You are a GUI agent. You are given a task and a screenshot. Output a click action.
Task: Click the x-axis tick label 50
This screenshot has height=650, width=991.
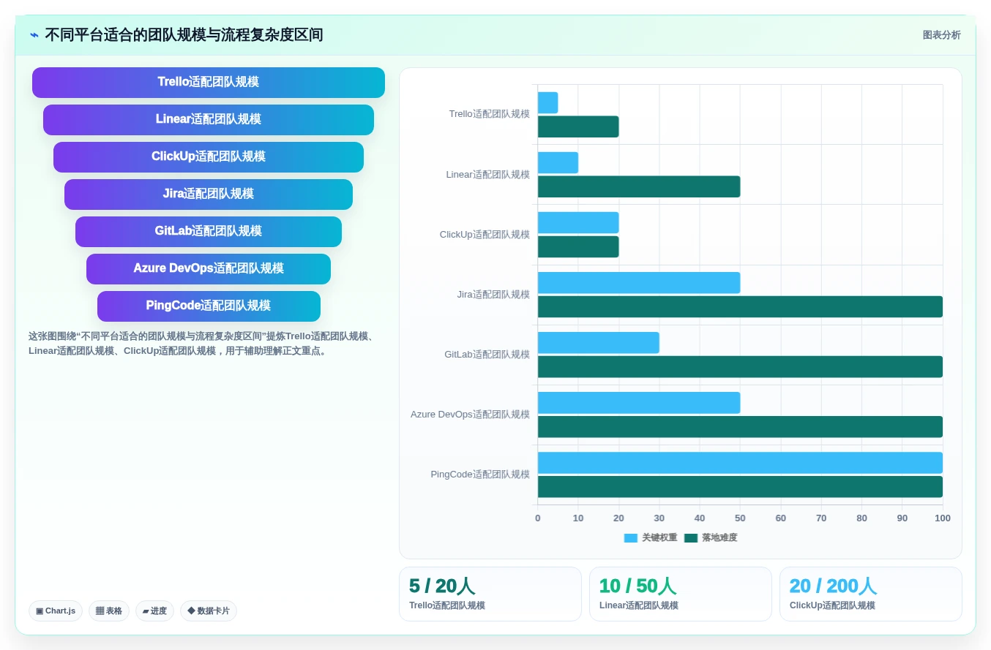(740, 518)
